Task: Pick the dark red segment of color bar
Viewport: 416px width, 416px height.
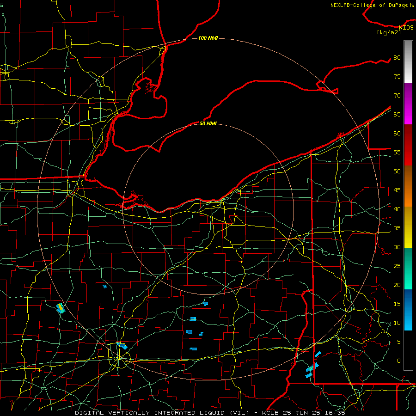Action: 408,145
